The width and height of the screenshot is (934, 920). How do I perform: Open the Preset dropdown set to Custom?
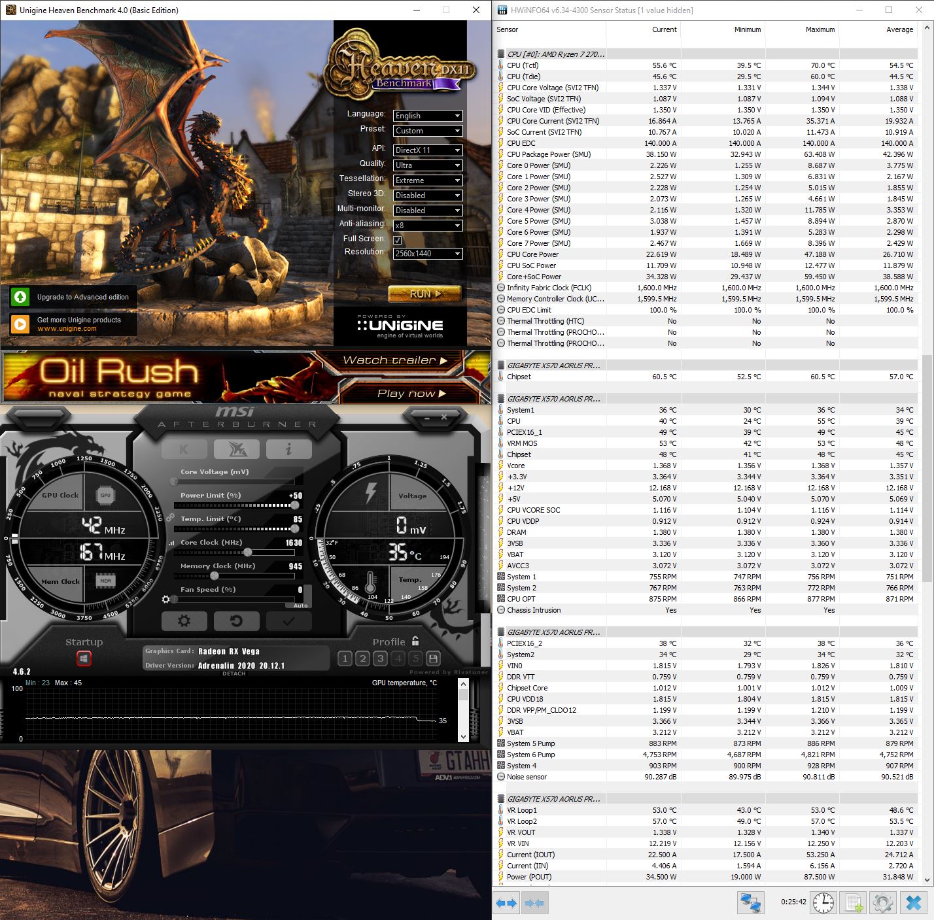pyautogui.click(x=428, y=131)
